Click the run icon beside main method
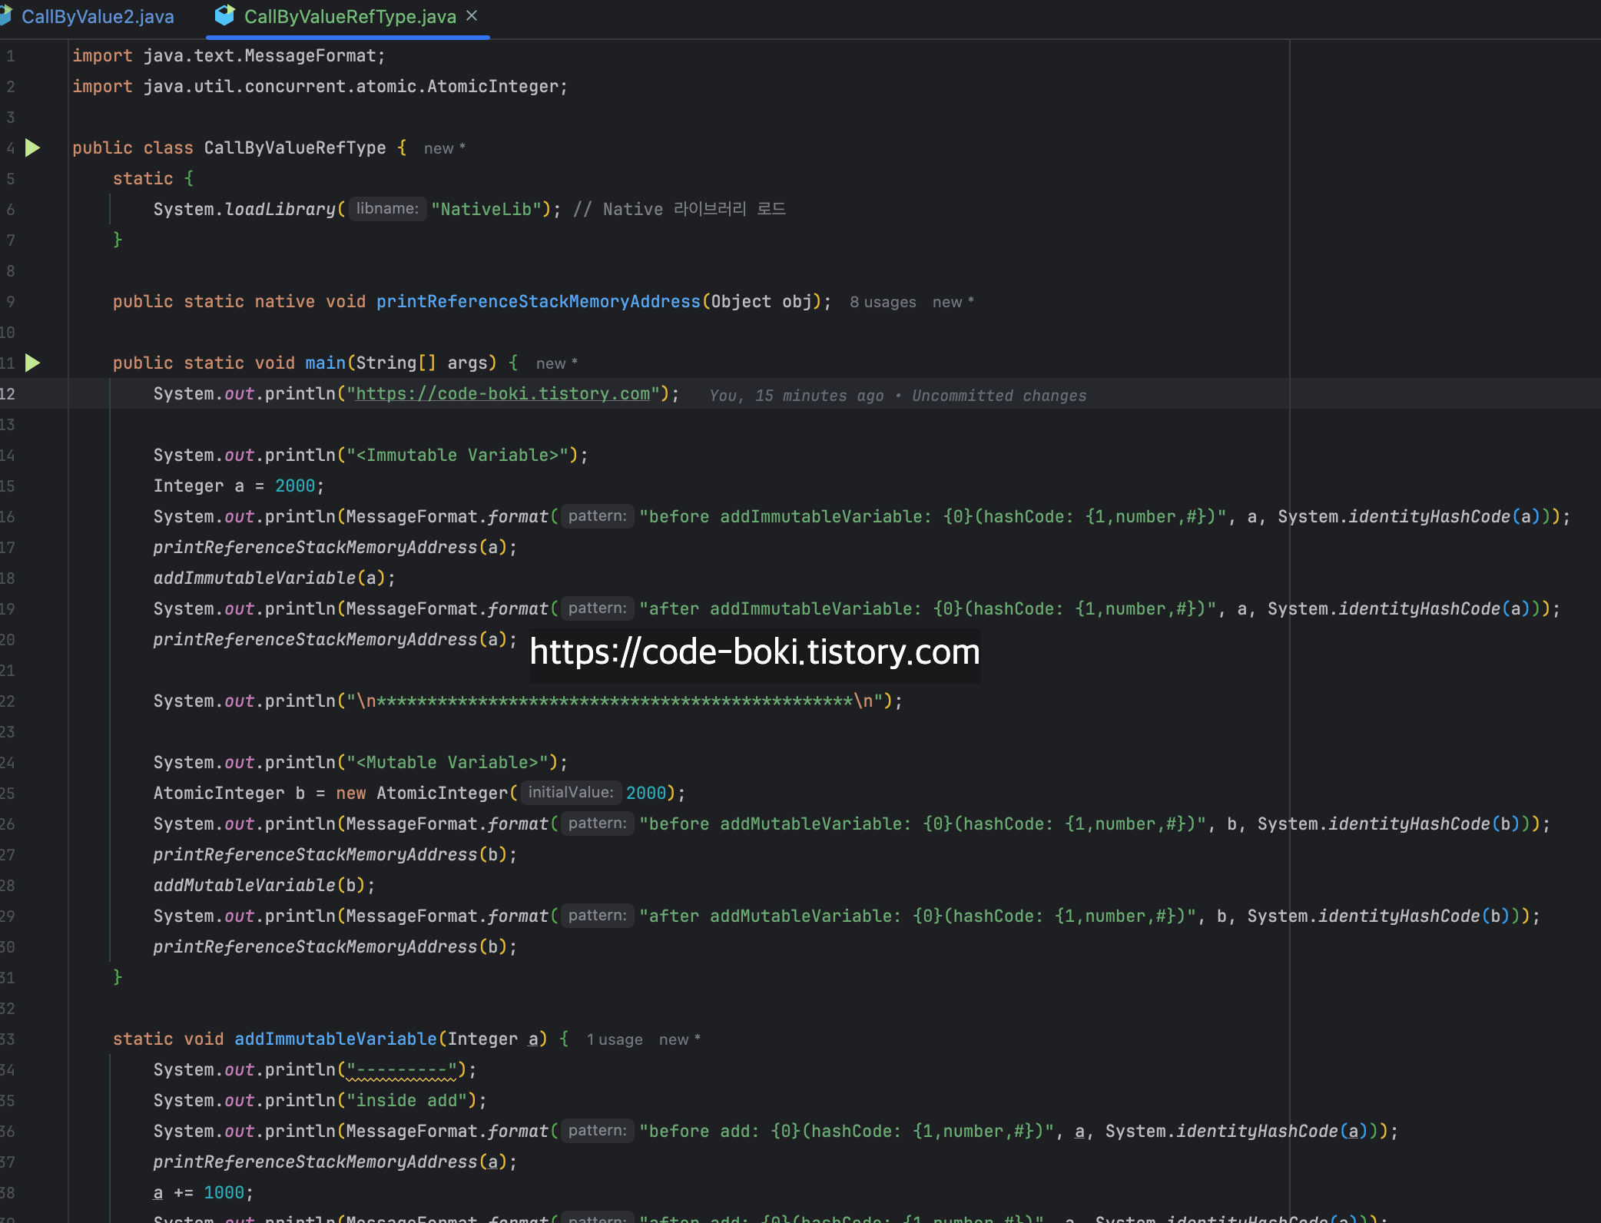1601x1223 pixels. click(x=32, y=363)
